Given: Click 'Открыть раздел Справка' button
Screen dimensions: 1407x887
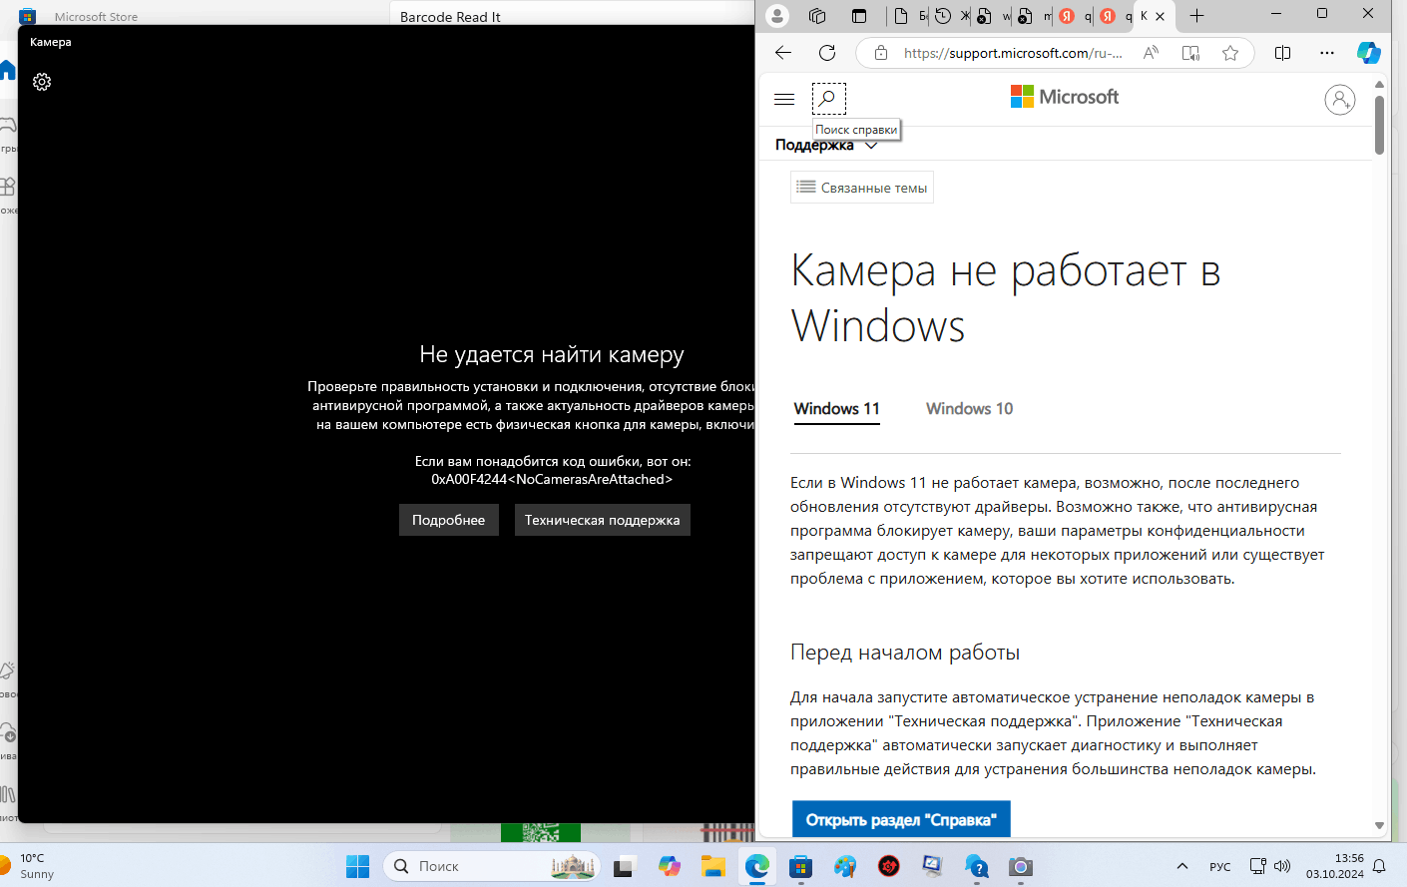Looking at the screenshot, I should [901, 819].
